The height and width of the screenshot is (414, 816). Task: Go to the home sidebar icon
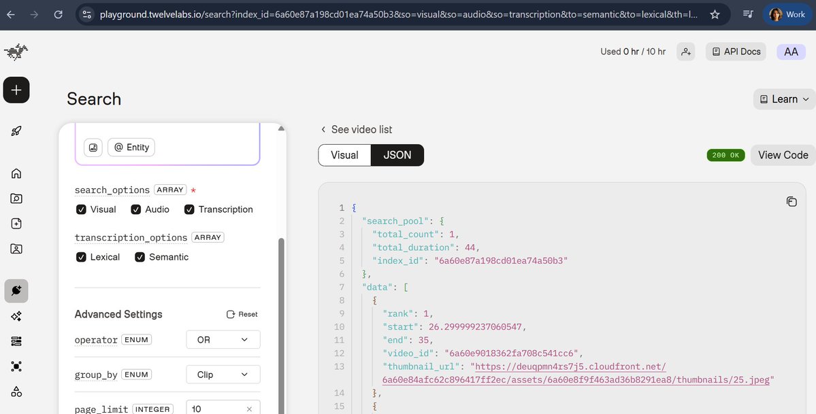point(16,173)
